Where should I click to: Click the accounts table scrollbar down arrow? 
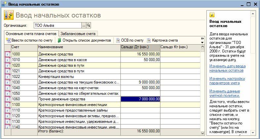[x=202, y=133]
